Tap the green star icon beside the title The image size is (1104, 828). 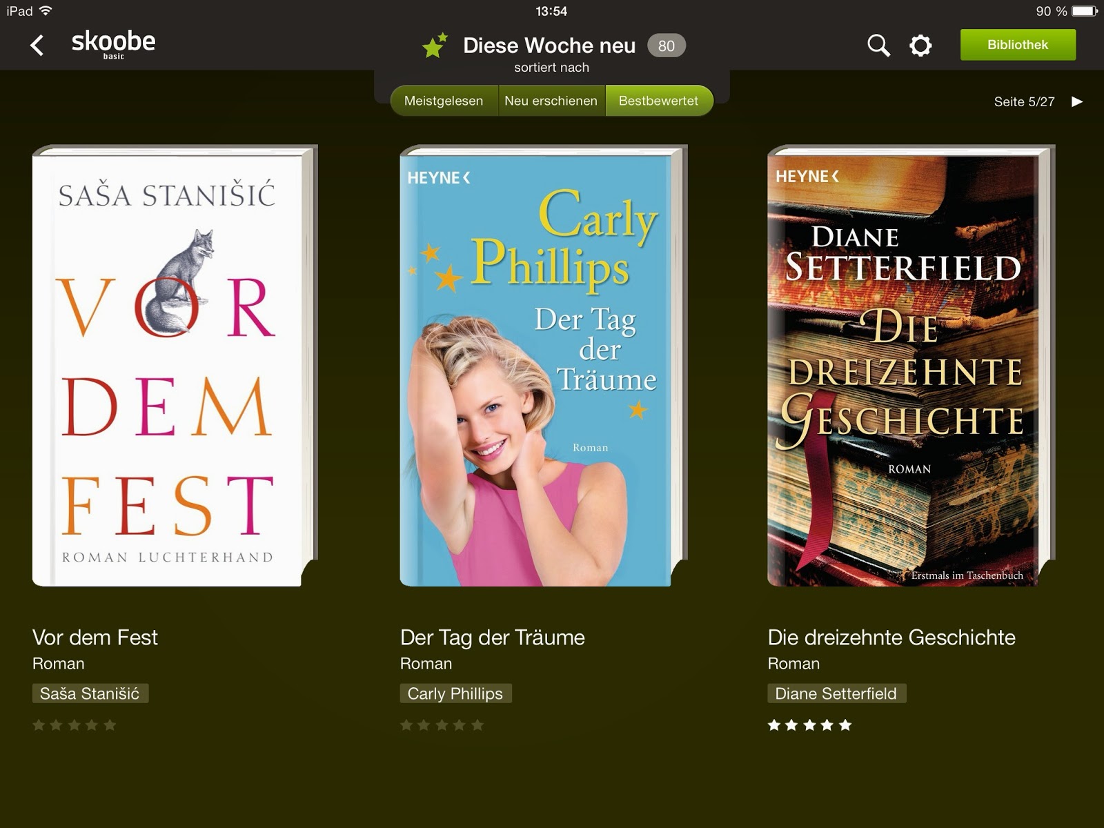(x=435, y=46)
